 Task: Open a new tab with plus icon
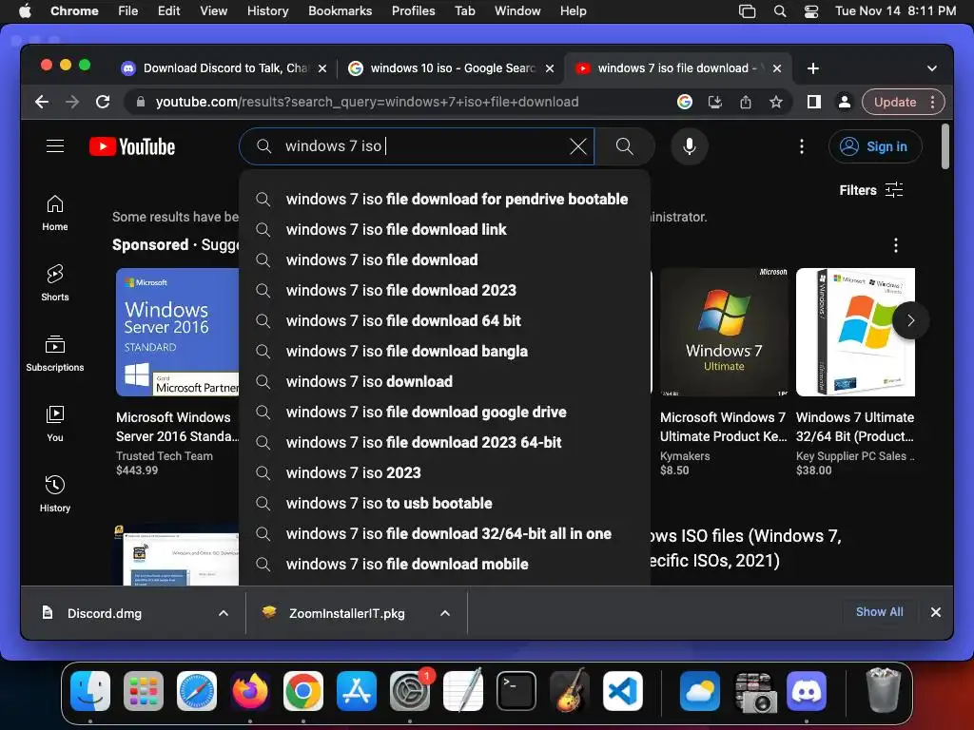coord(813,68)
